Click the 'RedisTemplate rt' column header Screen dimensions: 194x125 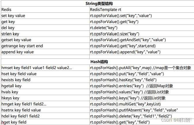pos(142,10)
